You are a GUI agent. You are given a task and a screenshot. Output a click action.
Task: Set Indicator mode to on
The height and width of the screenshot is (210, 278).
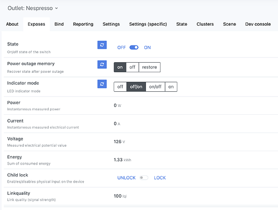[171, 87]
